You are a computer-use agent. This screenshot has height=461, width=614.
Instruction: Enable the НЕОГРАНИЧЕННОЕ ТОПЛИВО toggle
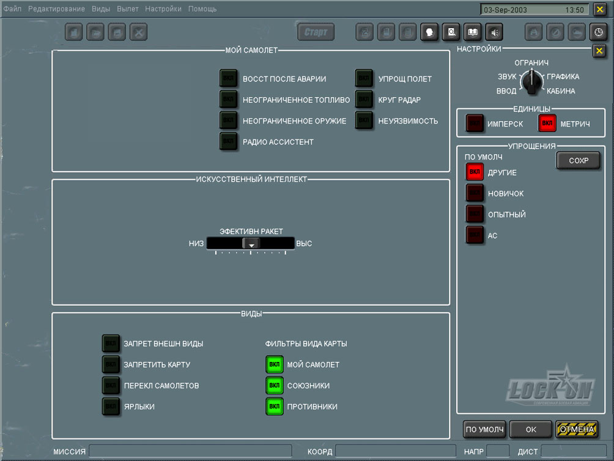228,100
